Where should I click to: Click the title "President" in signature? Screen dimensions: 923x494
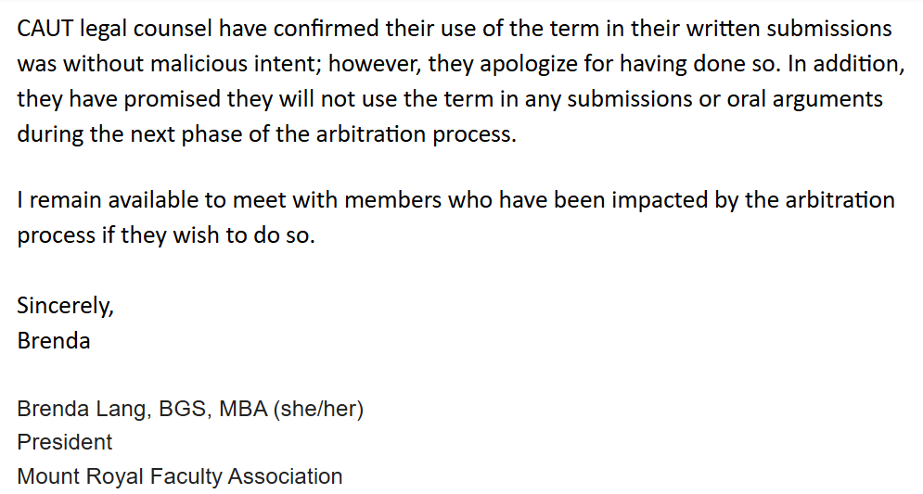point(64,442)
